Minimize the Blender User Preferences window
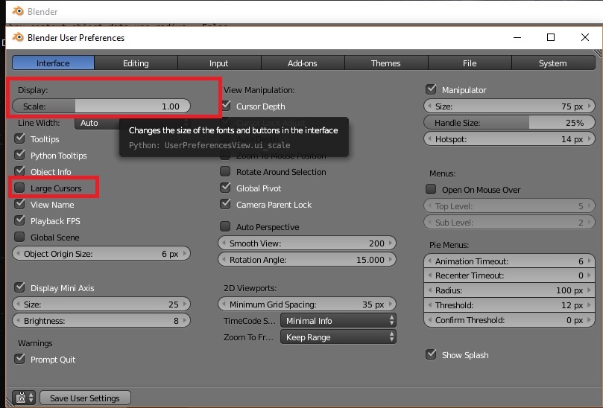The height and width of the screenshot is (408, 603). tap(517, 37)
